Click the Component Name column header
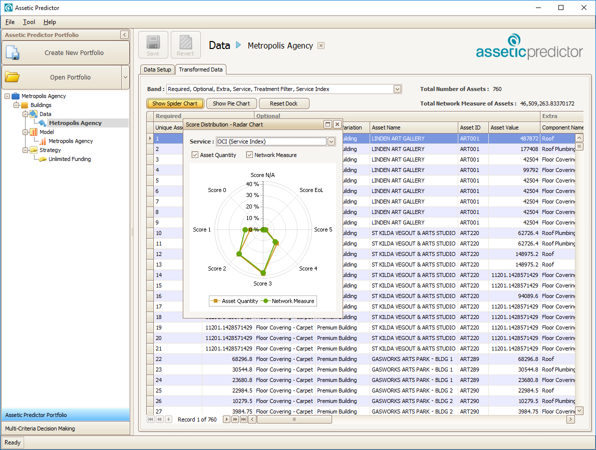Image resolution: width=596 pixels, height=450 pixels. click(x=562, y=127)
